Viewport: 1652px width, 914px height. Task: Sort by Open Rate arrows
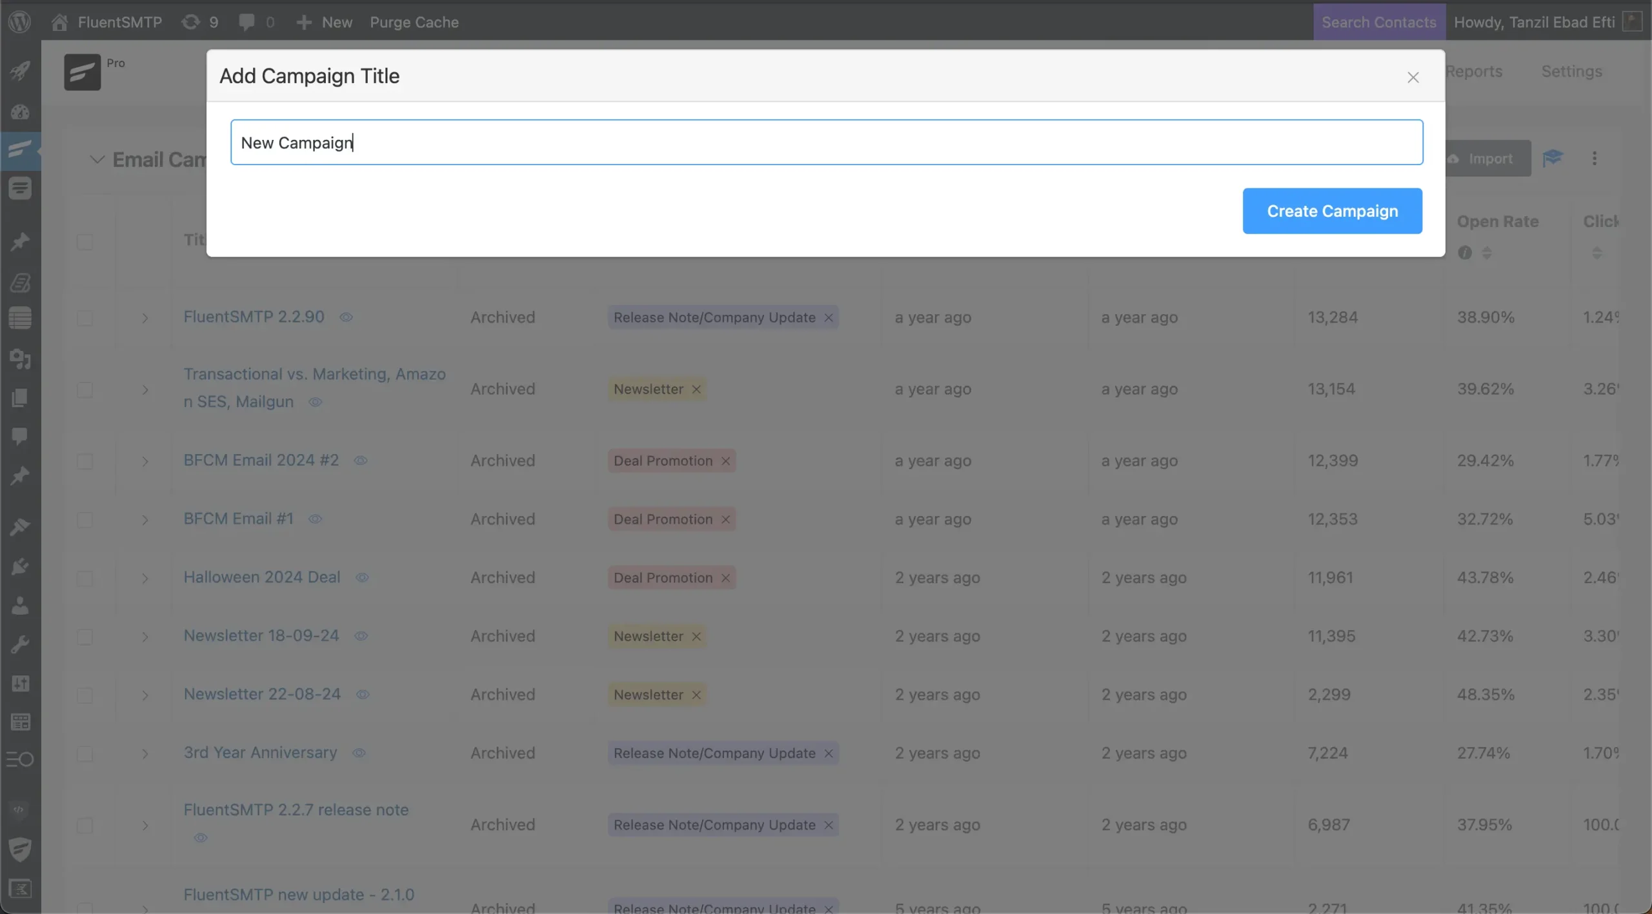coord(1487,253)
